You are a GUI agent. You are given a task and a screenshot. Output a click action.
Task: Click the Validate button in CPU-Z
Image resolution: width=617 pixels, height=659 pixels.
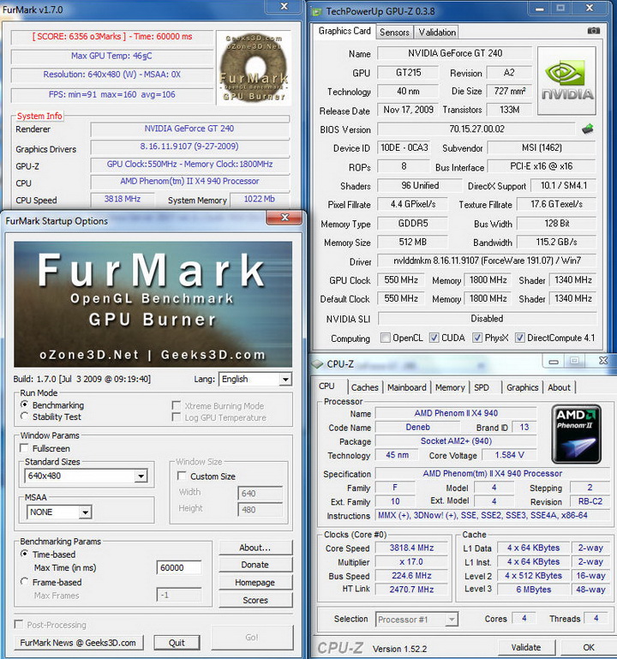[x=526, y=647]
